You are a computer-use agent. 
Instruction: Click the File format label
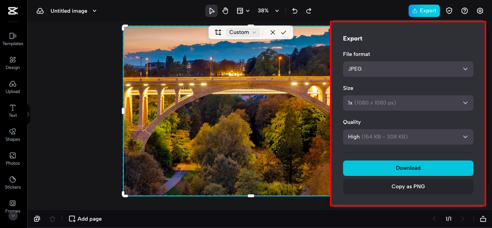[357, 54]
